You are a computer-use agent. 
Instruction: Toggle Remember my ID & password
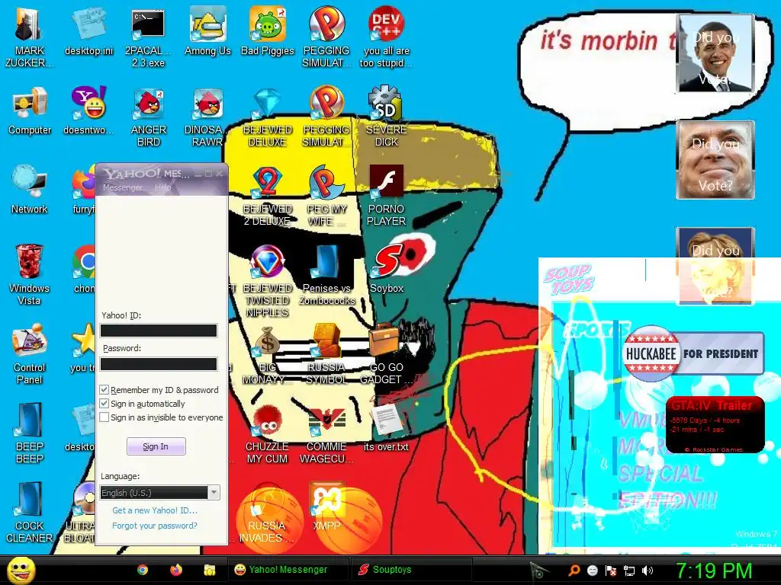pos(104,389)
